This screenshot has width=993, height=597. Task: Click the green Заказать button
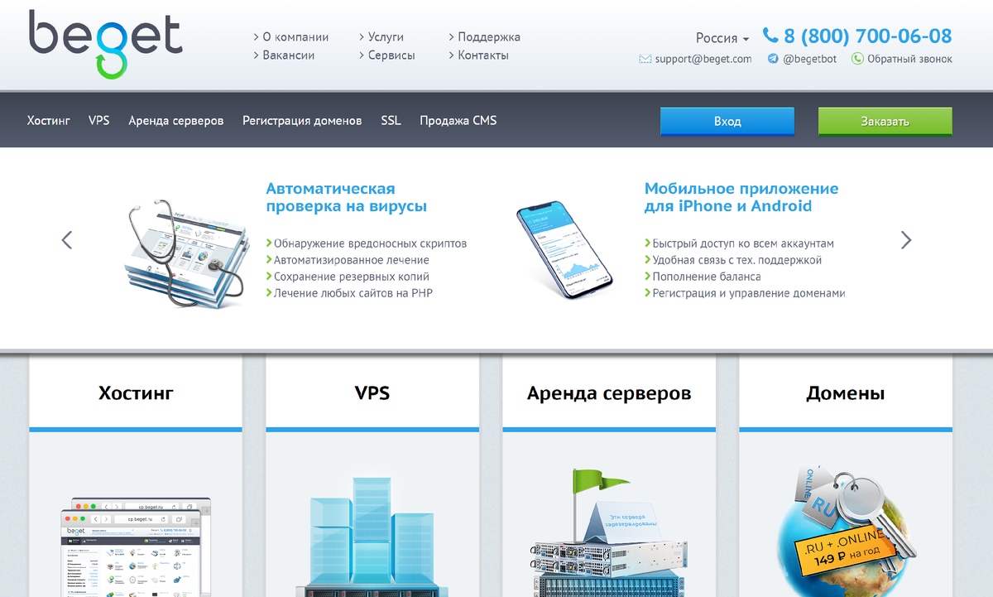click(885, 121)
